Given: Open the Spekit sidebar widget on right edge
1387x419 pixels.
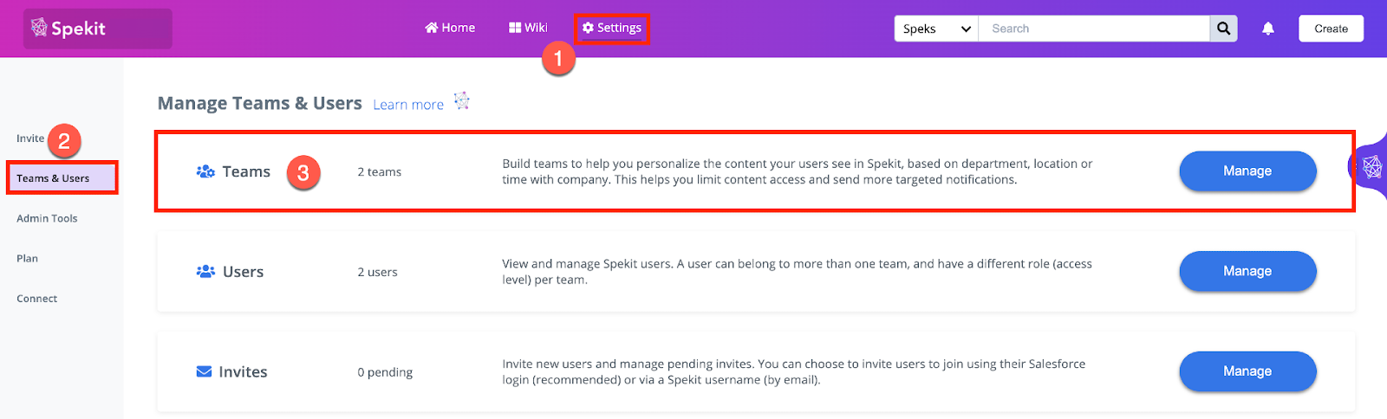Looking at the screenshot, I should pos(1371,166).
